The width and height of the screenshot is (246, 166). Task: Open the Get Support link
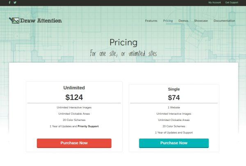(232, 2)
